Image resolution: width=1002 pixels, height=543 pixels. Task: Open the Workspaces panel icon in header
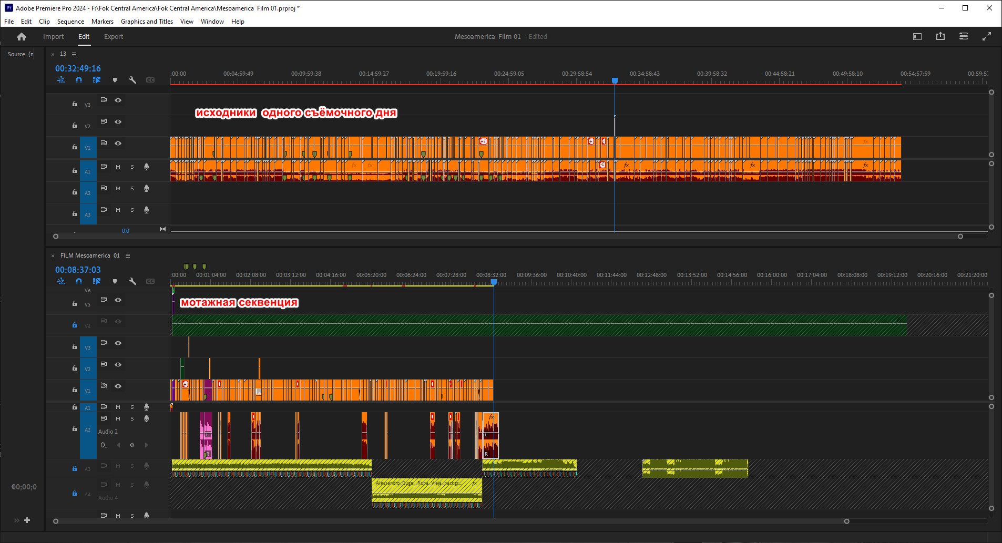click(x=917, y=37)
